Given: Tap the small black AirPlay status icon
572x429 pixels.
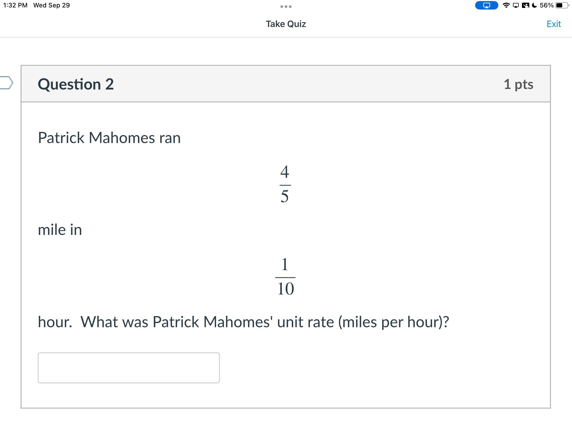Looking at the screenshot, I should (516, 5).
